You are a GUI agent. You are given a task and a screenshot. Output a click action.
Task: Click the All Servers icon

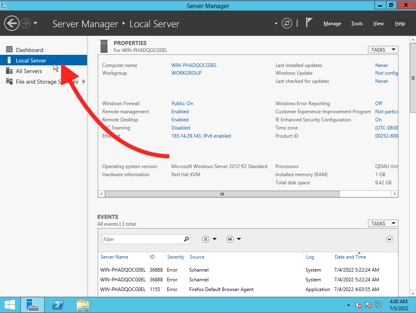9,71
